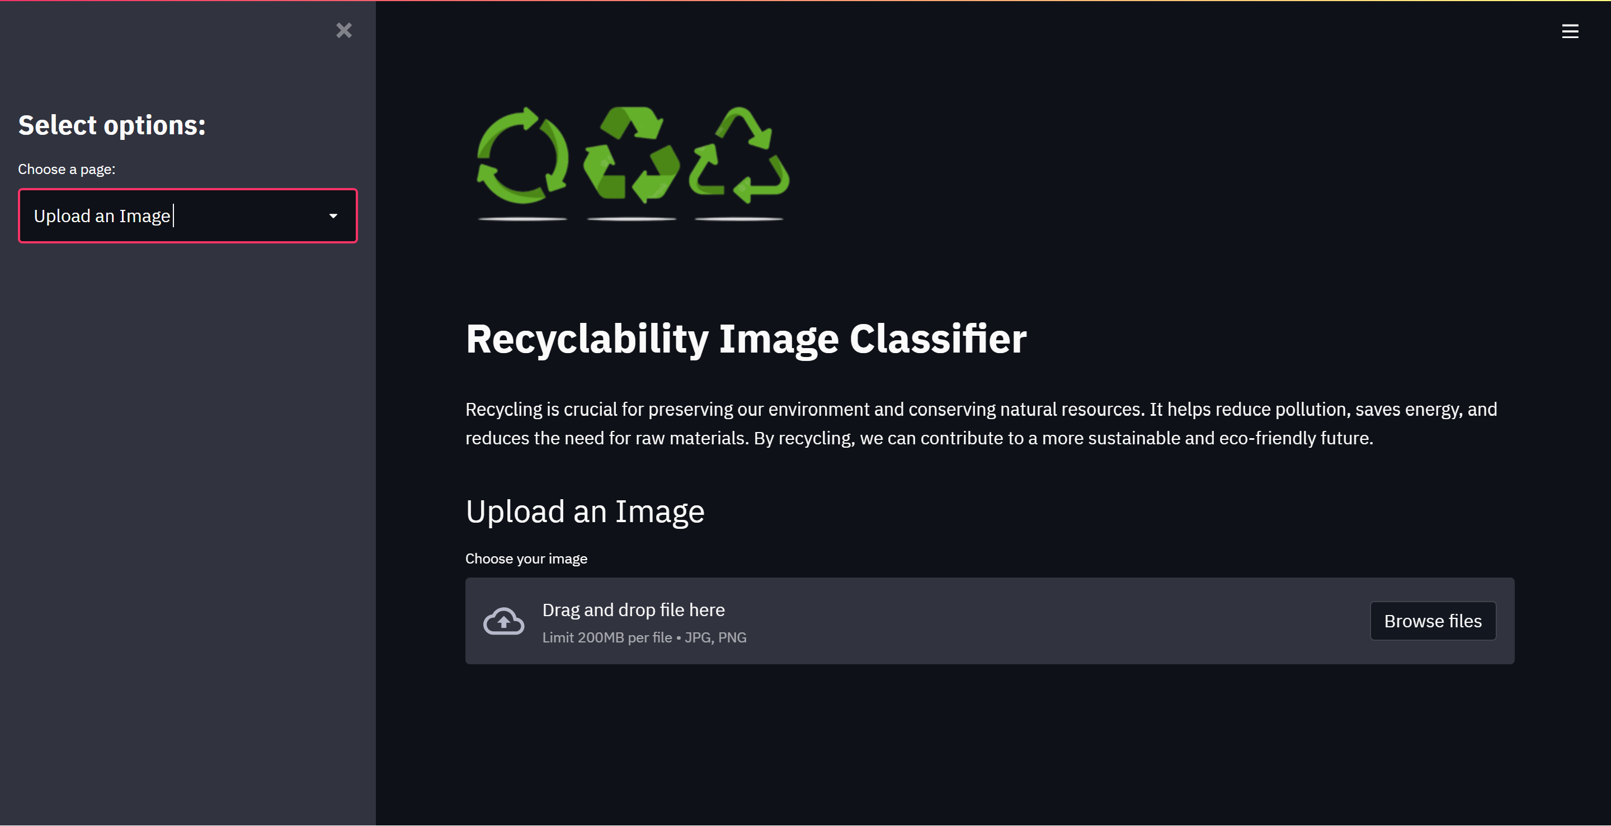Screen dimensions: 1611x826
Task: Click the 'Choose a page:' label
Action: pos(67,169)
